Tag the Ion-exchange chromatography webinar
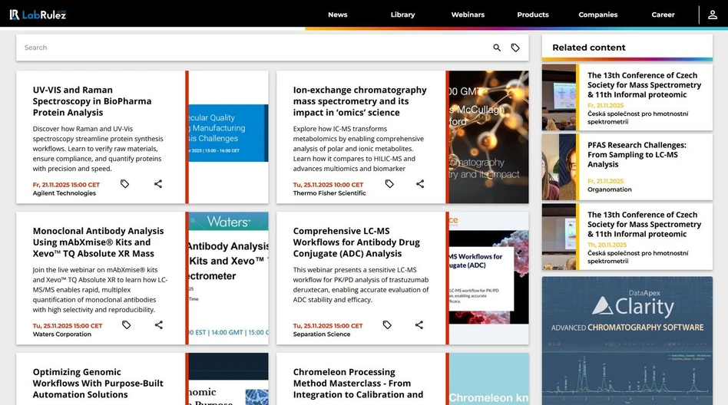Image resolution: width=728 pixels, height=405 pixels. click(x=389, y=184)
